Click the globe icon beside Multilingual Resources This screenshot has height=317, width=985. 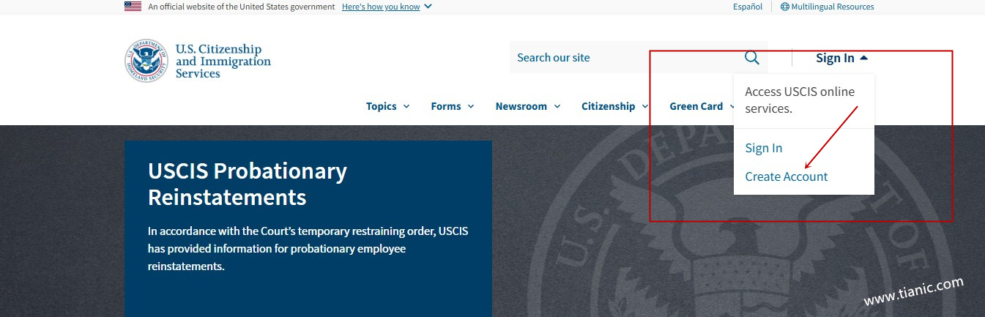[785, 7]
